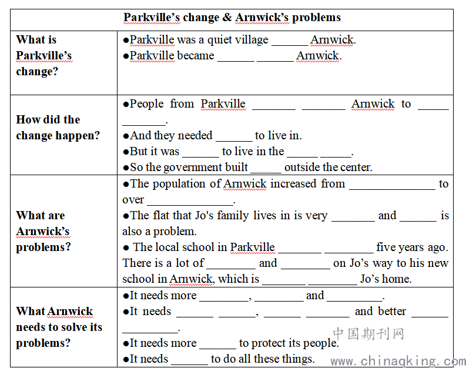
Task: Select the "How did the change happen?" heading cell
Action: coord(64,135)
